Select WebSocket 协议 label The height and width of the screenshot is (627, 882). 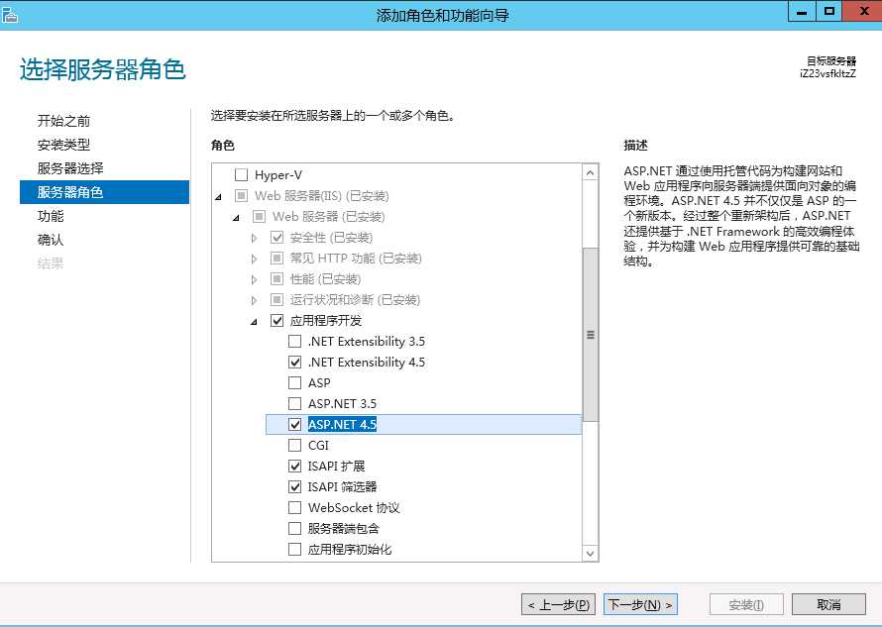point(354,508)
